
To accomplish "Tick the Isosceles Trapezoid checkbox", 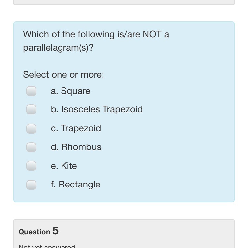I will coord(31,109).
